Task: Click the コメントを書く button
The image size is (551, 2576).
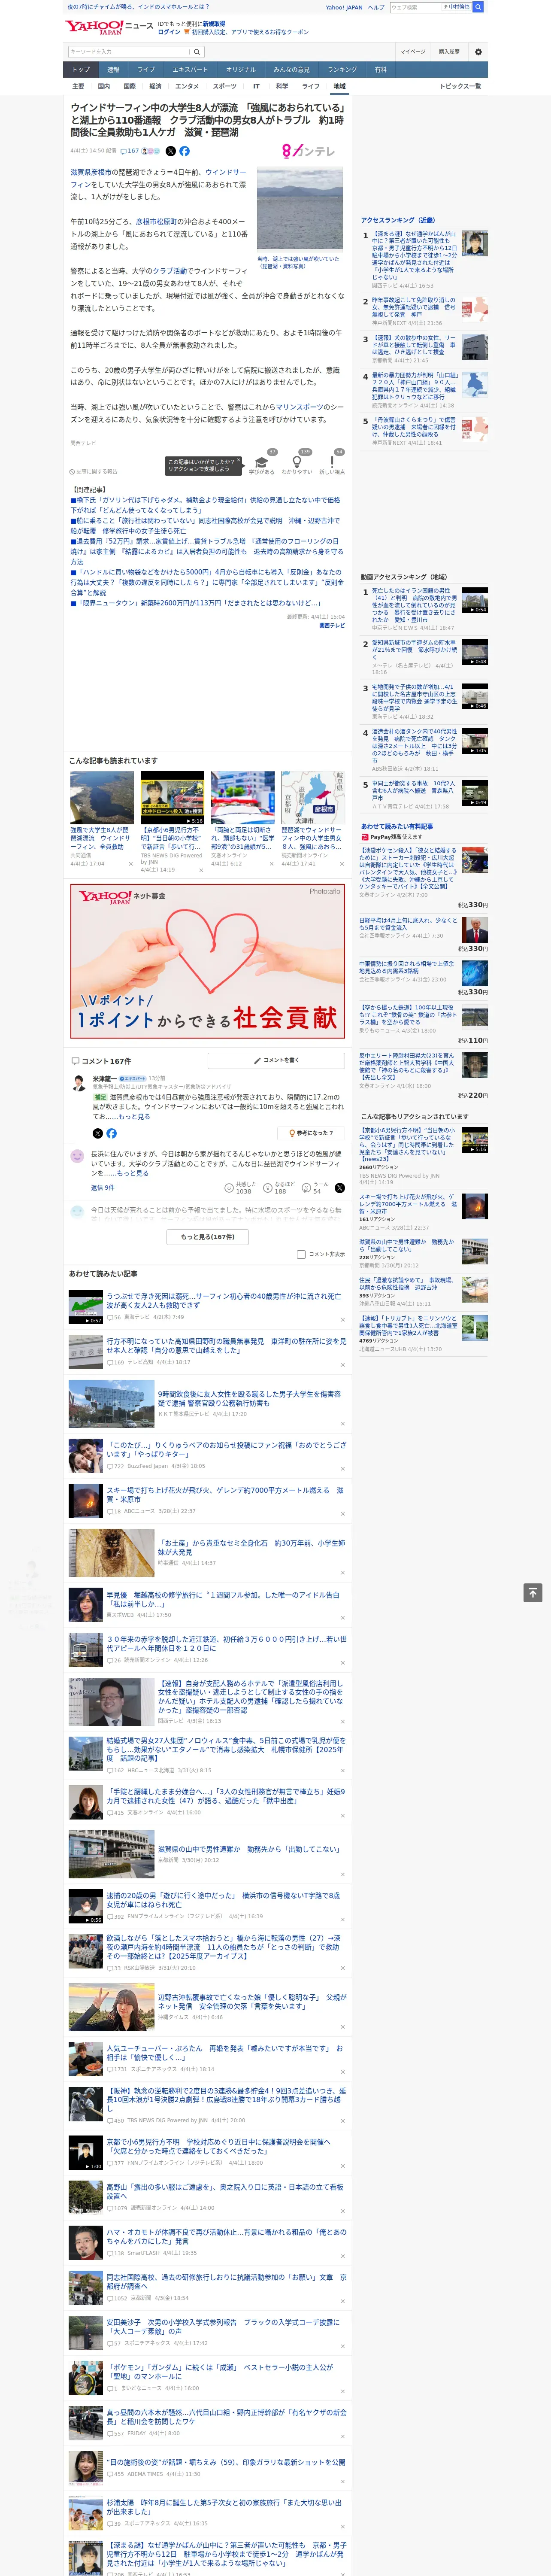Action: [x=276, y=1060]
